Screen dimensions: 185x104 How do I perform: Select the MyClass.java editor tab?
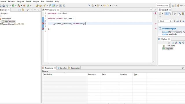click(51, 10)
